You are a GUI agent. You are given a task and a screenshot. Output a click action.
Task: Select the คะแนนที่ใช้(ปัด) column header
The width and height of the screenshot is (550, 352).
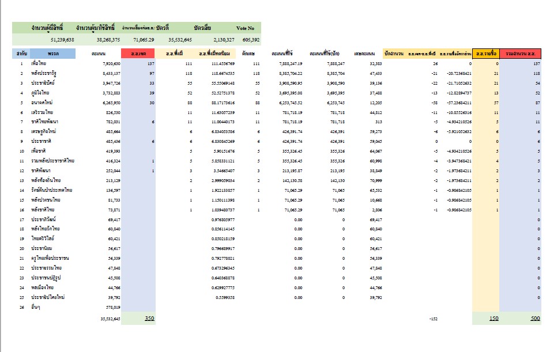point(324,54)
